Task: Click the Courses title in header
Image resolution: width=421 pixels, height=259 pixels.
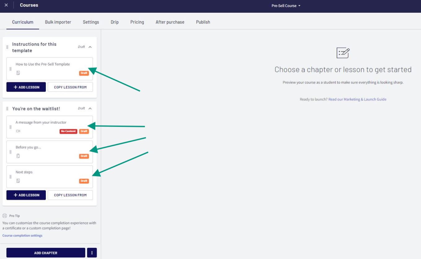Action: (x=29, y=5)
